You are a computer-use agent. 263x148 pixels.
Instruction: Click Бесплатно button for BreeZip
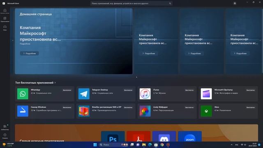pyautogui.click(x=128, y=107)
